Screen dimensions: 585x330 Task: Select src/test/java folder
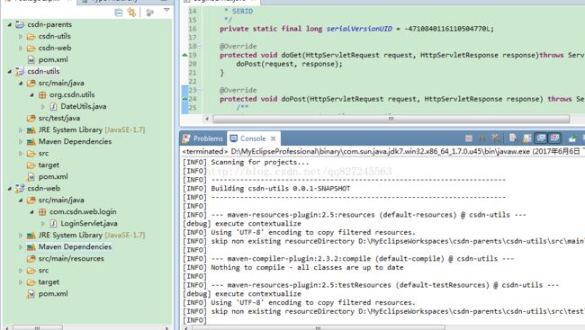click(58, 118)
